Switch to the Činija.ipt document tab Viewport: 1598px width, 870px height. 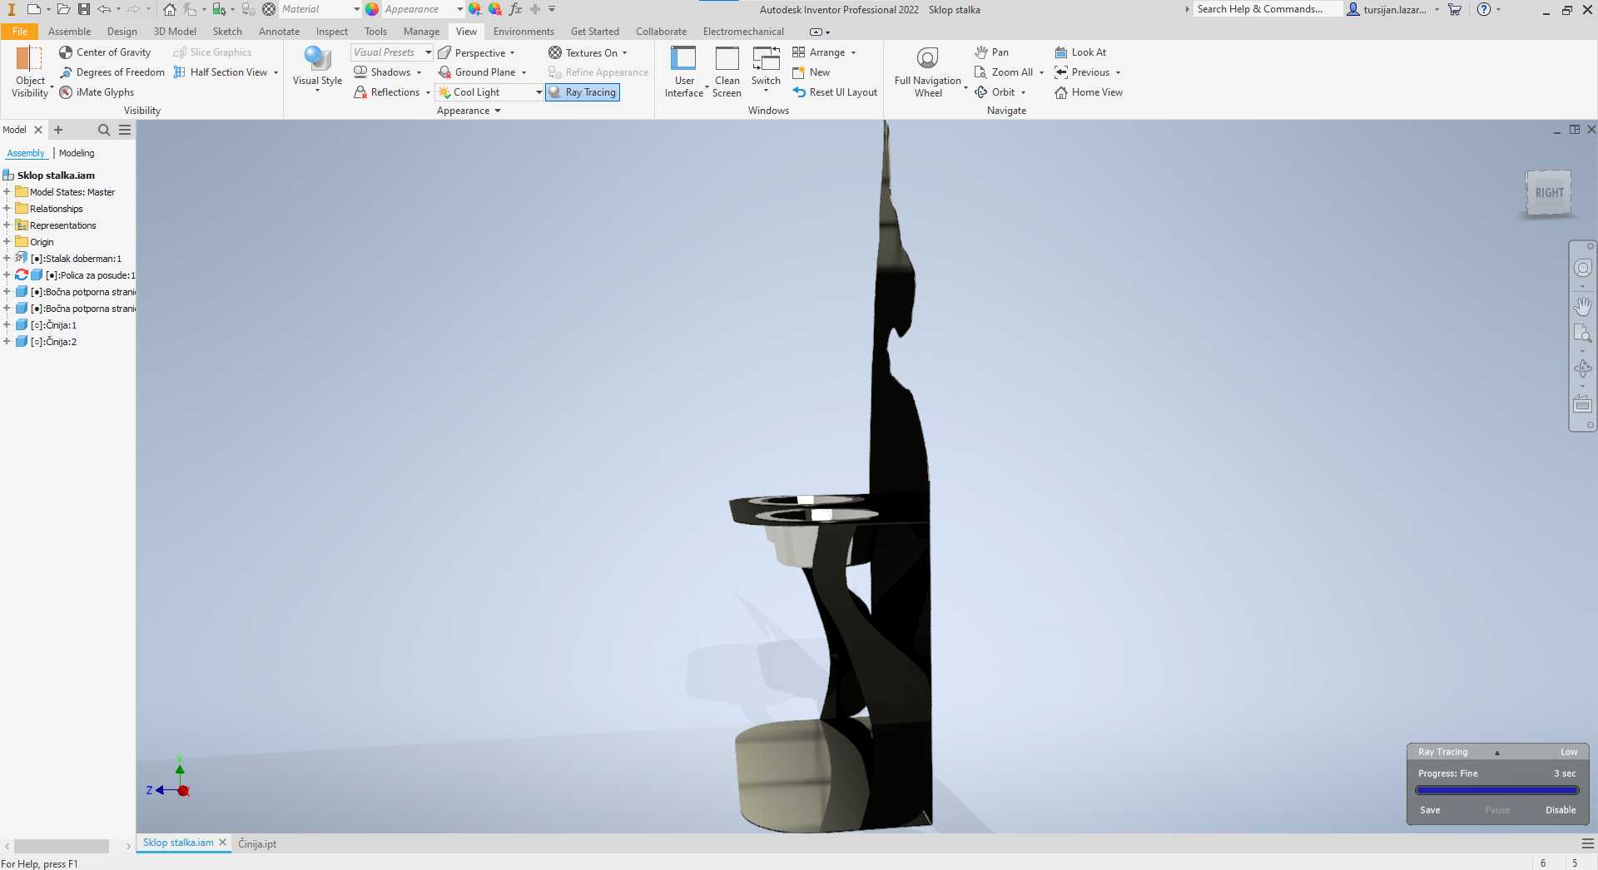click(x=257, y=843)
